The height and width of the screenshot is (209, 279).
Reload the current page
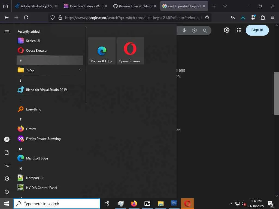(26, 17)
